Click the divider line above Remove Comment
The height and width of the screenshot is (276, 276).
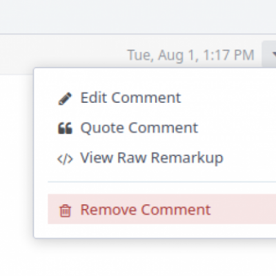pyautogui.click(x=162, y=181)
